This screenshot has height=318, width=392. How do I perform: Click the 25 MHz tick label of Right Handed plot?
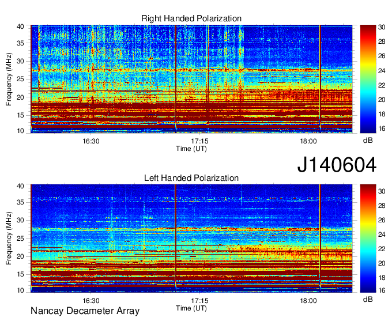(x=21, y=79)
